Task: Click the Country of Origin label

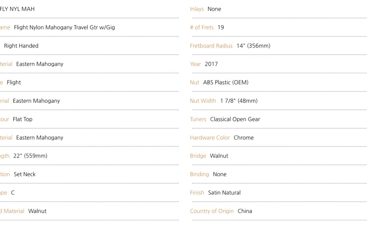Action: [212, 211]
